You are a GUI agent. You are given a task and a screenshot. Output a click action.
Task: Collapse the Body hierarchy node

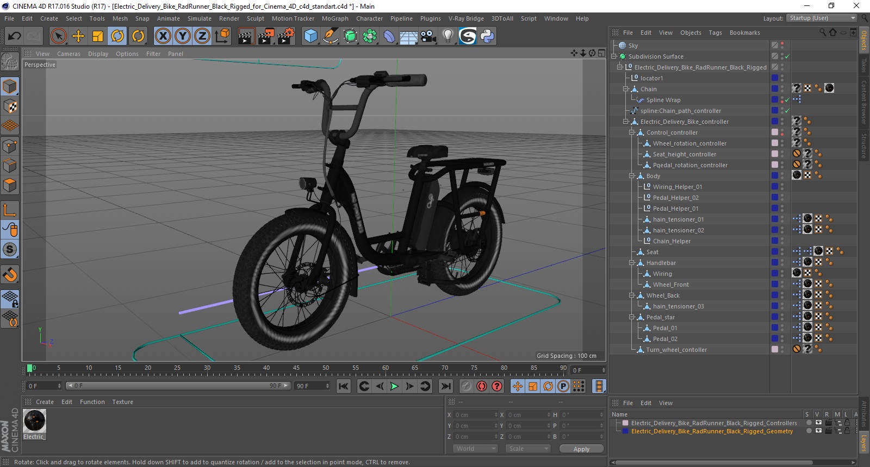pos(632,176)
